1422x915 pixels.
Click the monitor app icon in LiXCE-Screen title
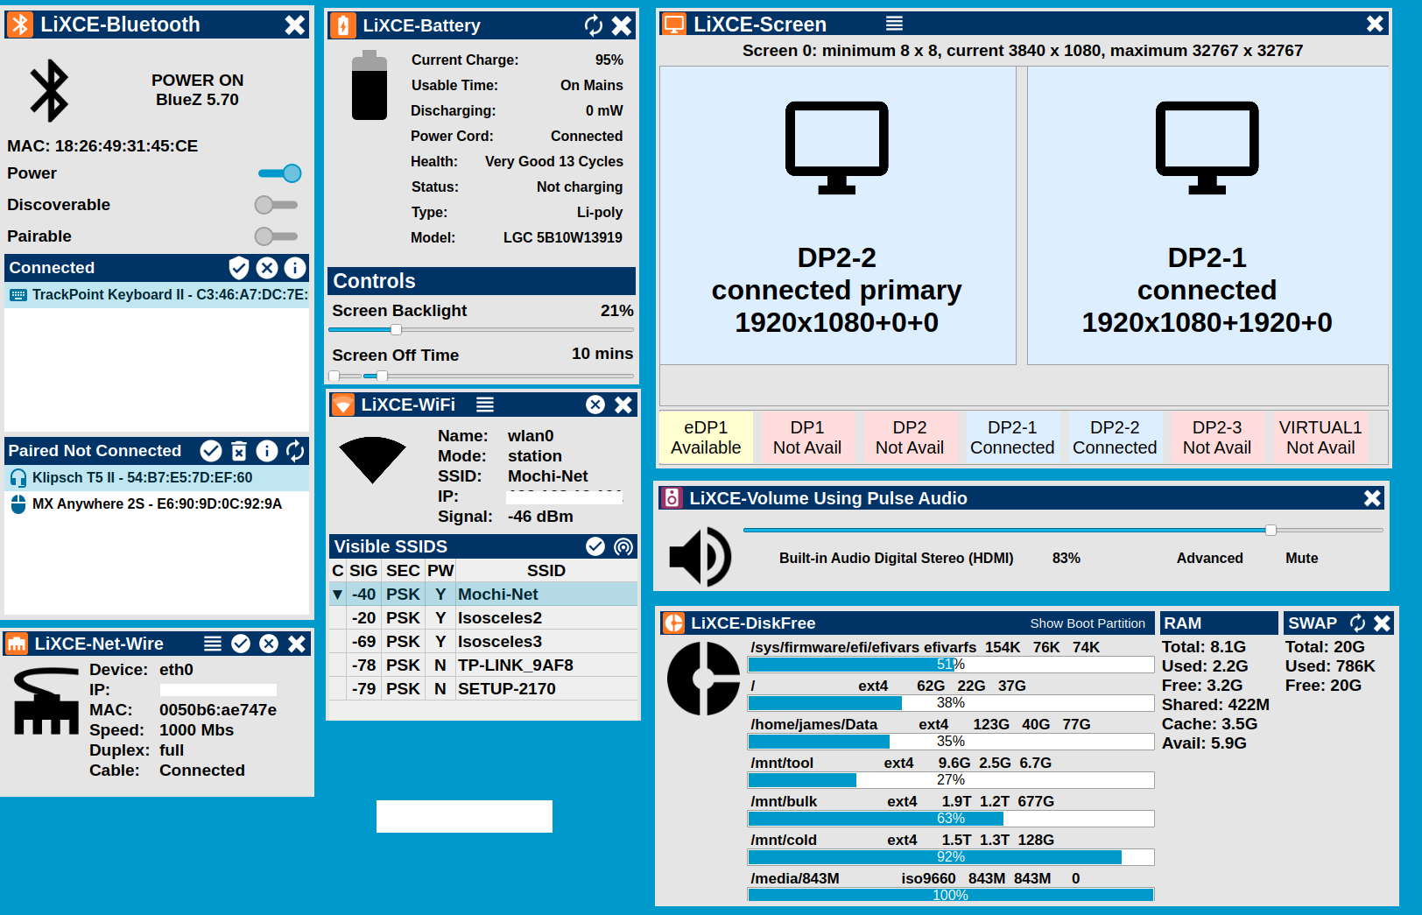pyautogui.click(x=673, y=24)
